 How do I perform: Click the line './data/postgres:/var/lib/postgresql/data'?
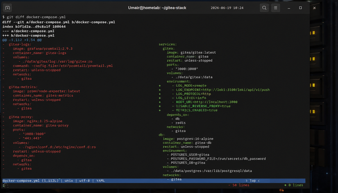[211, 171]
